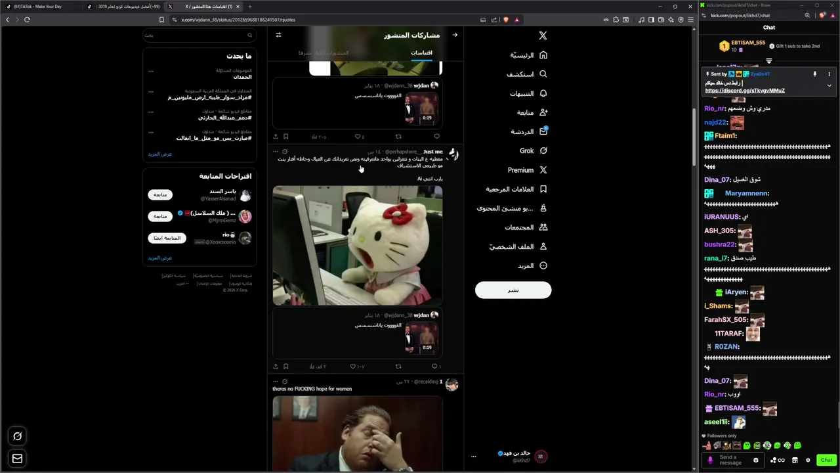Viewport: 840px width, 473px height.
Task: Follow ملك السلاسل account
Action: point(160,216)
